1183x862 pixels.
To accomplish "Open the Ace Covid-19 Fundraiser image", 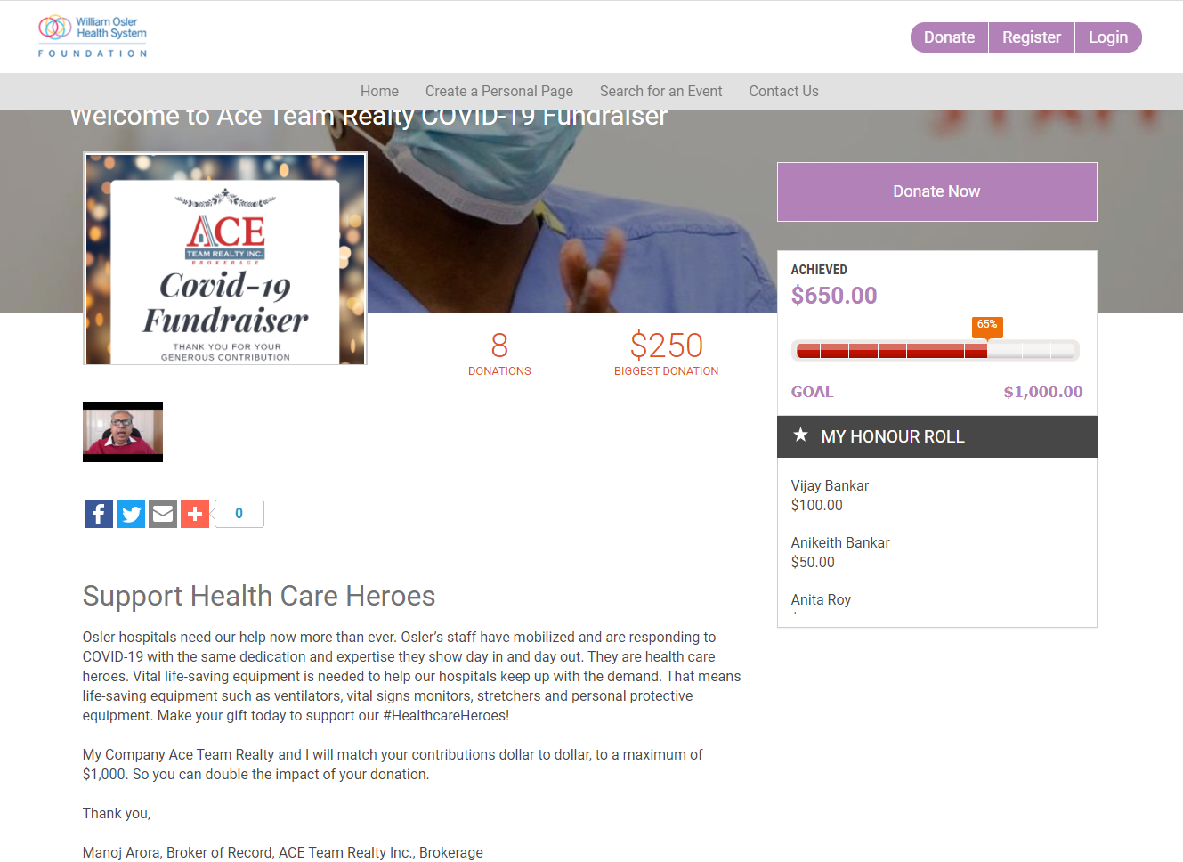I will coord(225,258).
